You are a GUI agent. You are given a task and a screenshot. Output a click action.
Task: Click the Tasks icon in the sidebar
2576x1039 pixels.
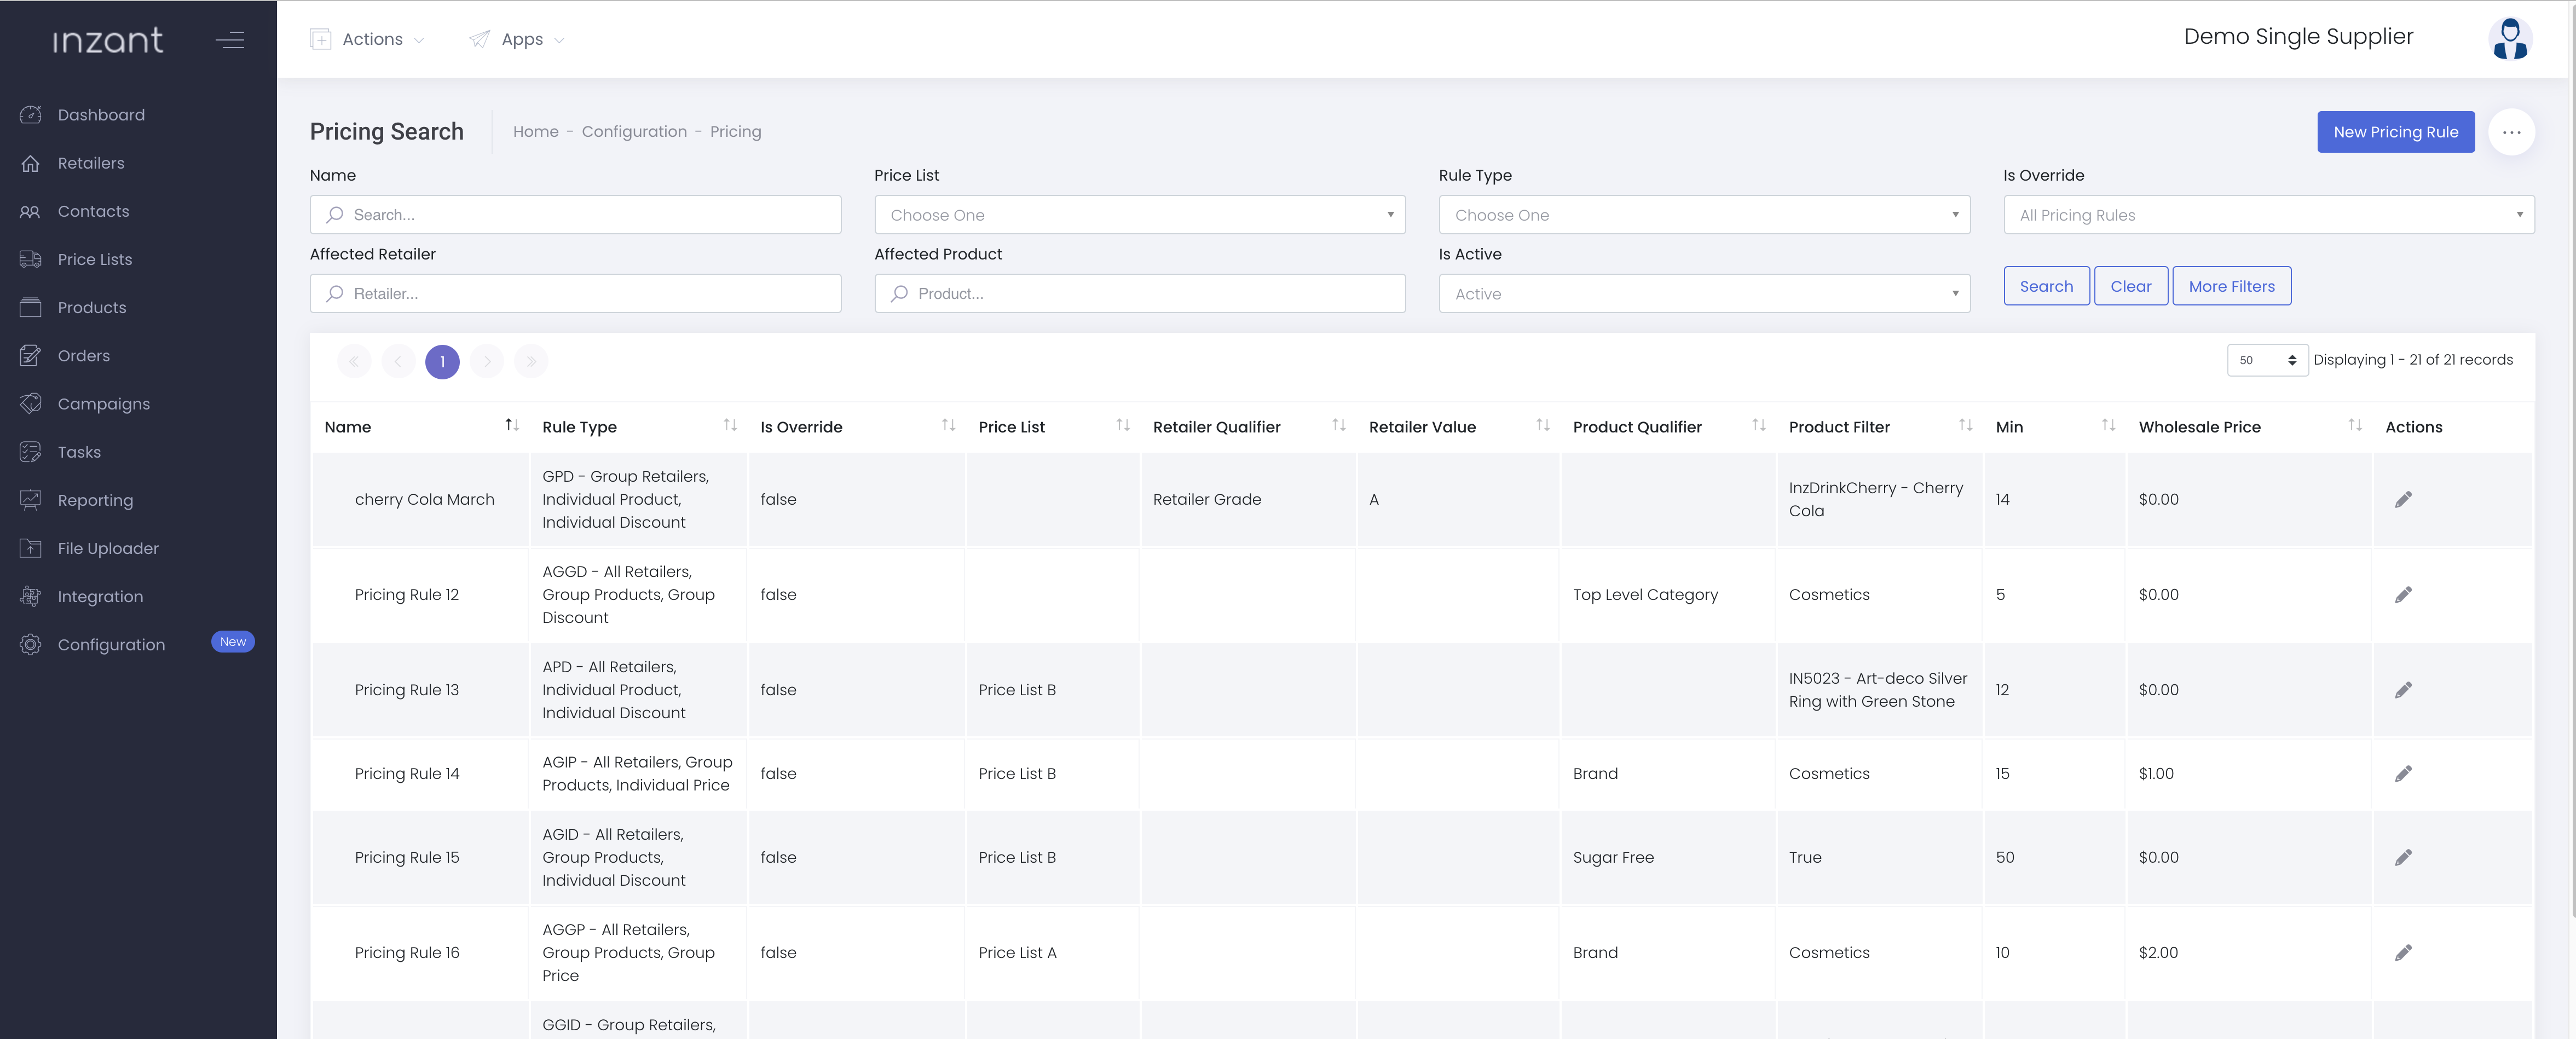tap(31, 452)
